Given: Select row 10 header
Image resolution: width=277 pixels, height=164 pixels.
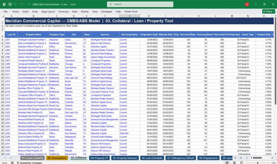Looking at the screenshot, I should coord(2,57).
